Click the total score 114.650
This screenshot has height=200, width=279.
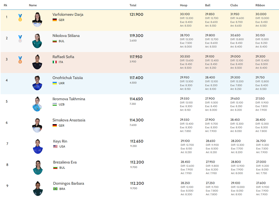(x=136, y=99)
